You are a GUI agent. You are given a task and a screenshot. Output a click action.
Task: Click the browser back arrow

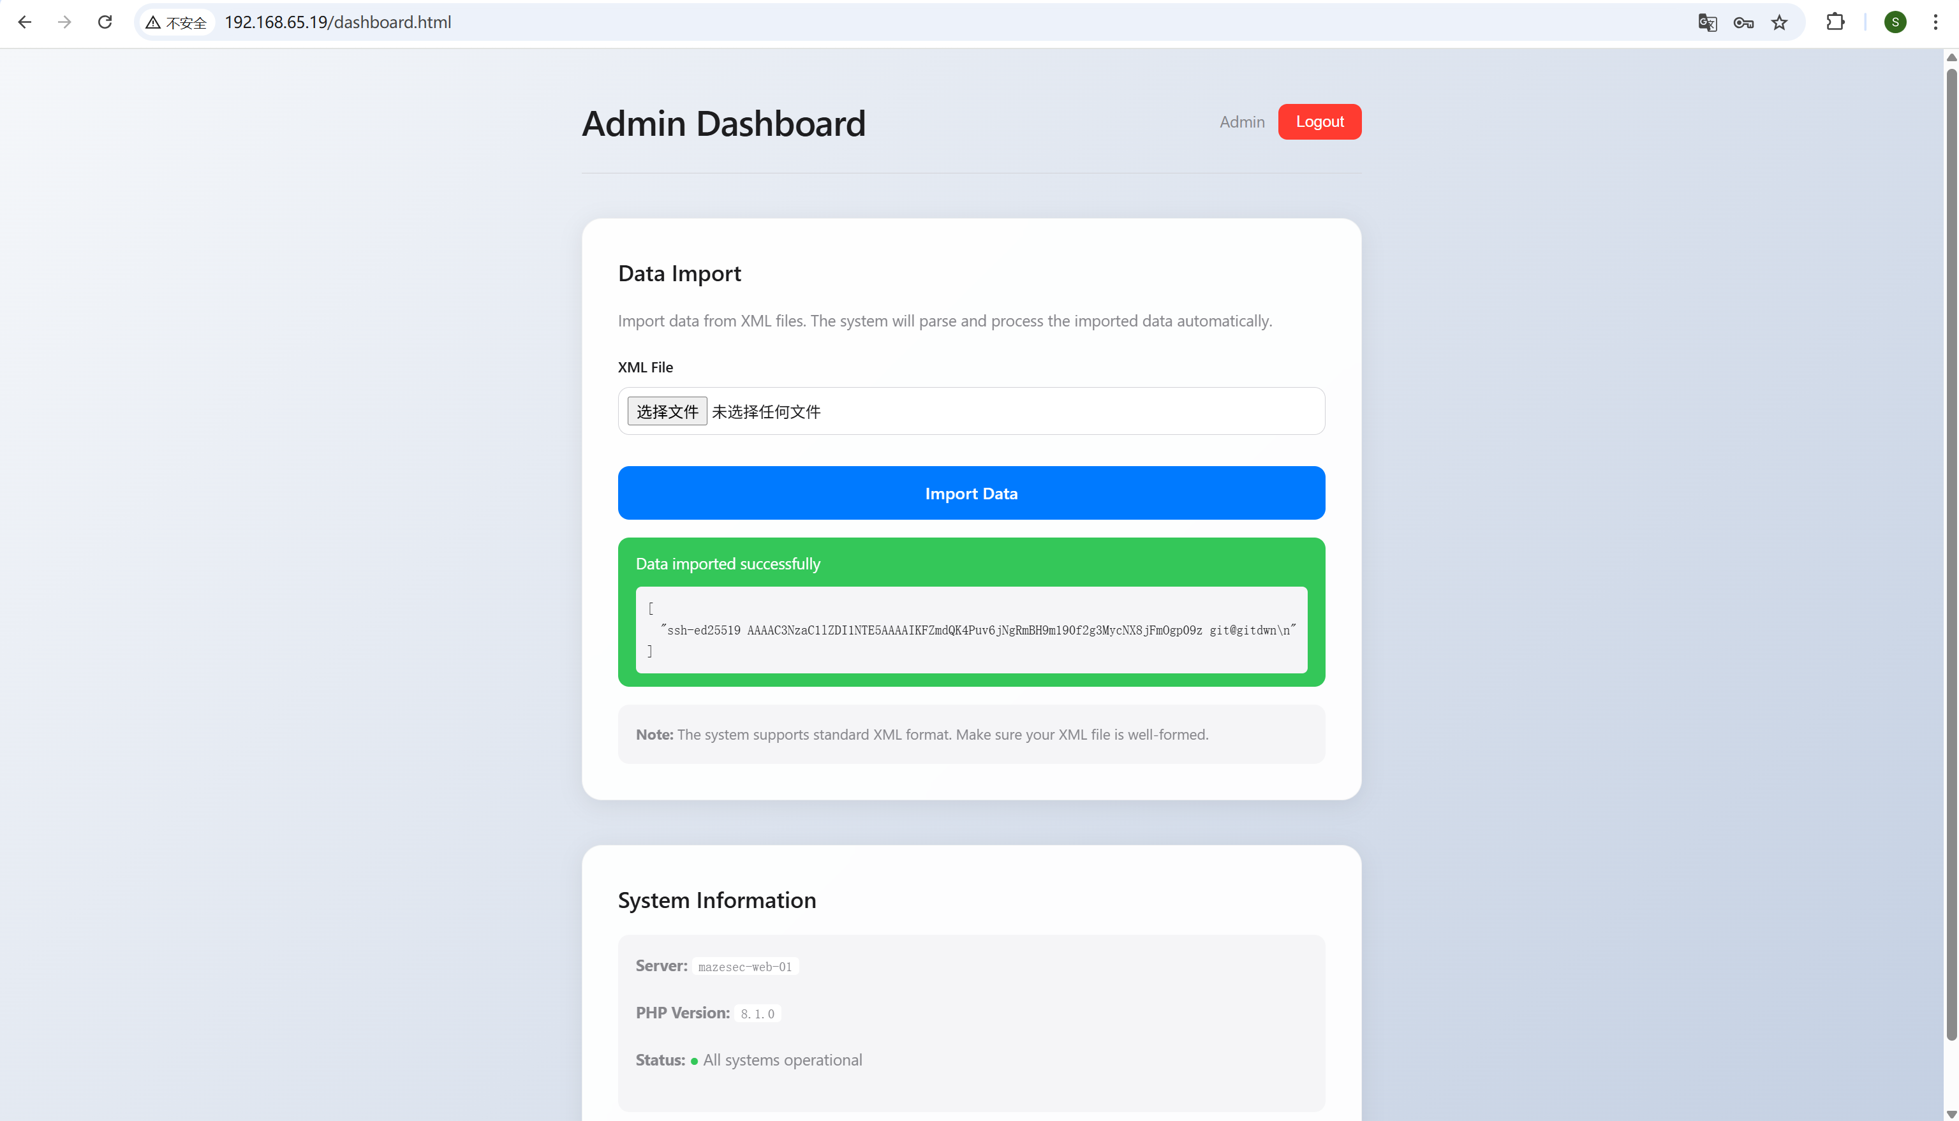pyautogui.click(x=25, y=22)
